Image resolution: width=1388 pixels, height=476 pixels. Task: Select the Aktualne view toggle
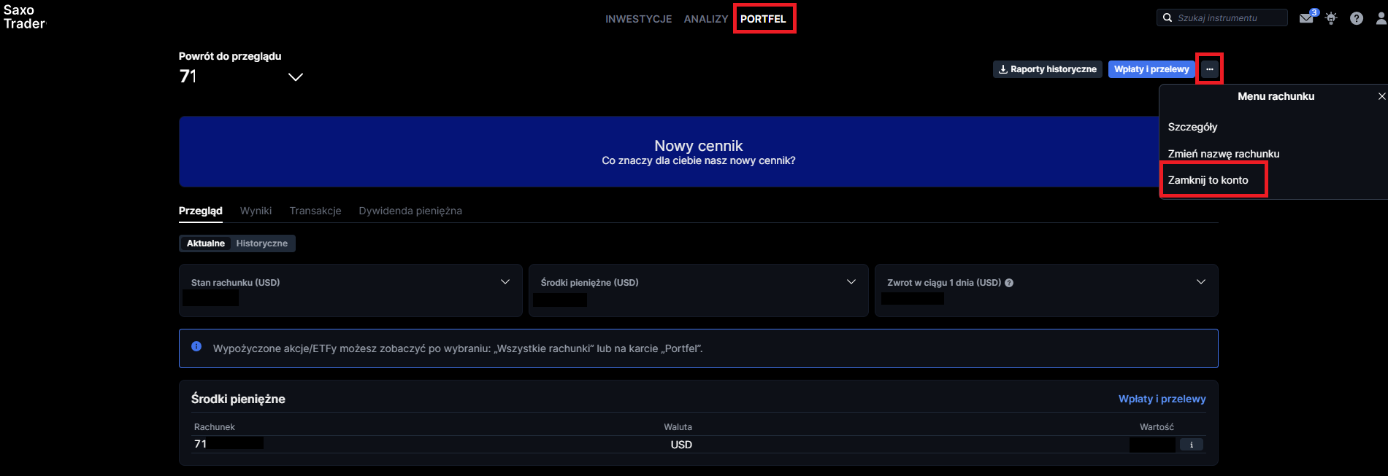[x=205, y=243]
